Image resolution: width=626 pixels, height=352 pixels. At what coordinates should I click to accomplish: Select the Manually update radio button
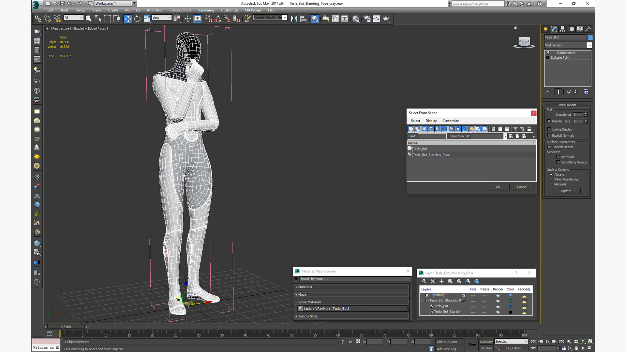pyautogui.click(x=551, y=184)
